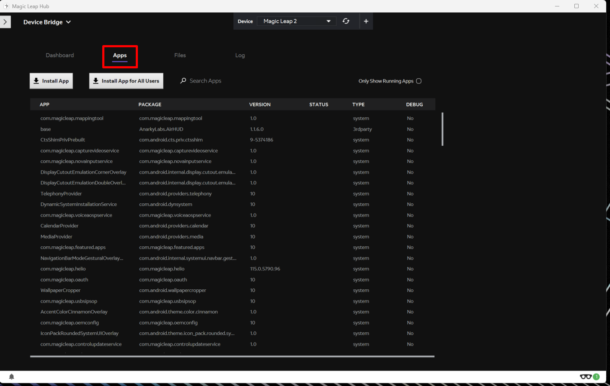The width and height of the screenshot is (610, 386).
Task: Select com.magicleap.oemconfig app row
Action: (232, 322)
